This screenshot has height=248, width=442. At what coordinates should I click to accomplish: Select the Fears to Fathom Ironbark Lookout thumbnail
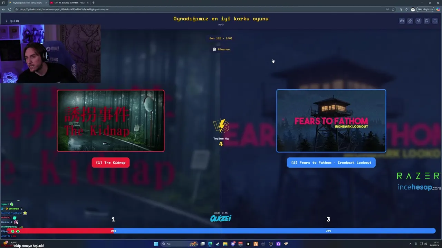[331, 121]
